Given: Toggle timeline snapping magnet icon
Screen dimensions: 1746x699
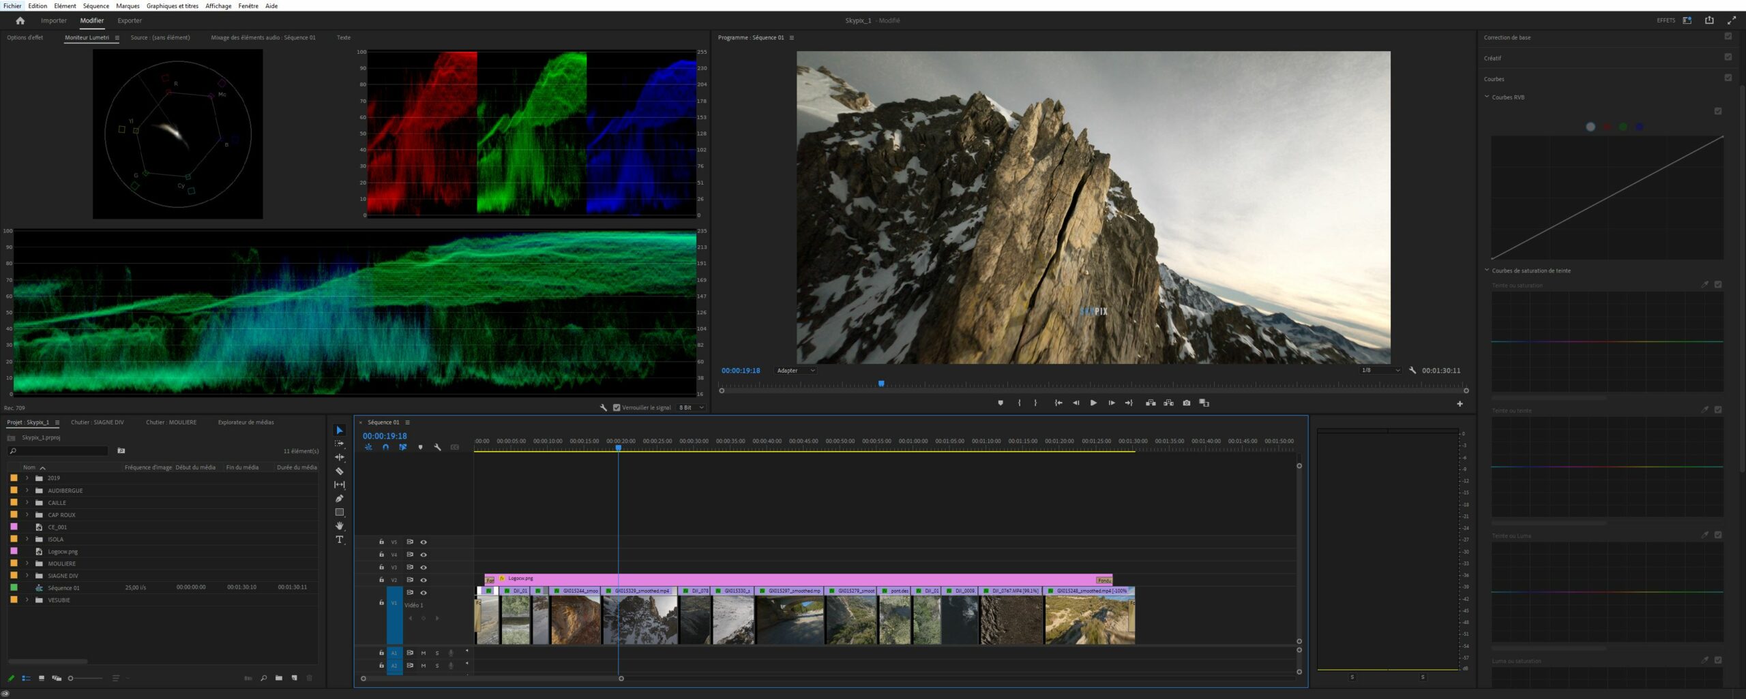Looking at the screenshot, I should pyautogui.click(x=385, y=448).
